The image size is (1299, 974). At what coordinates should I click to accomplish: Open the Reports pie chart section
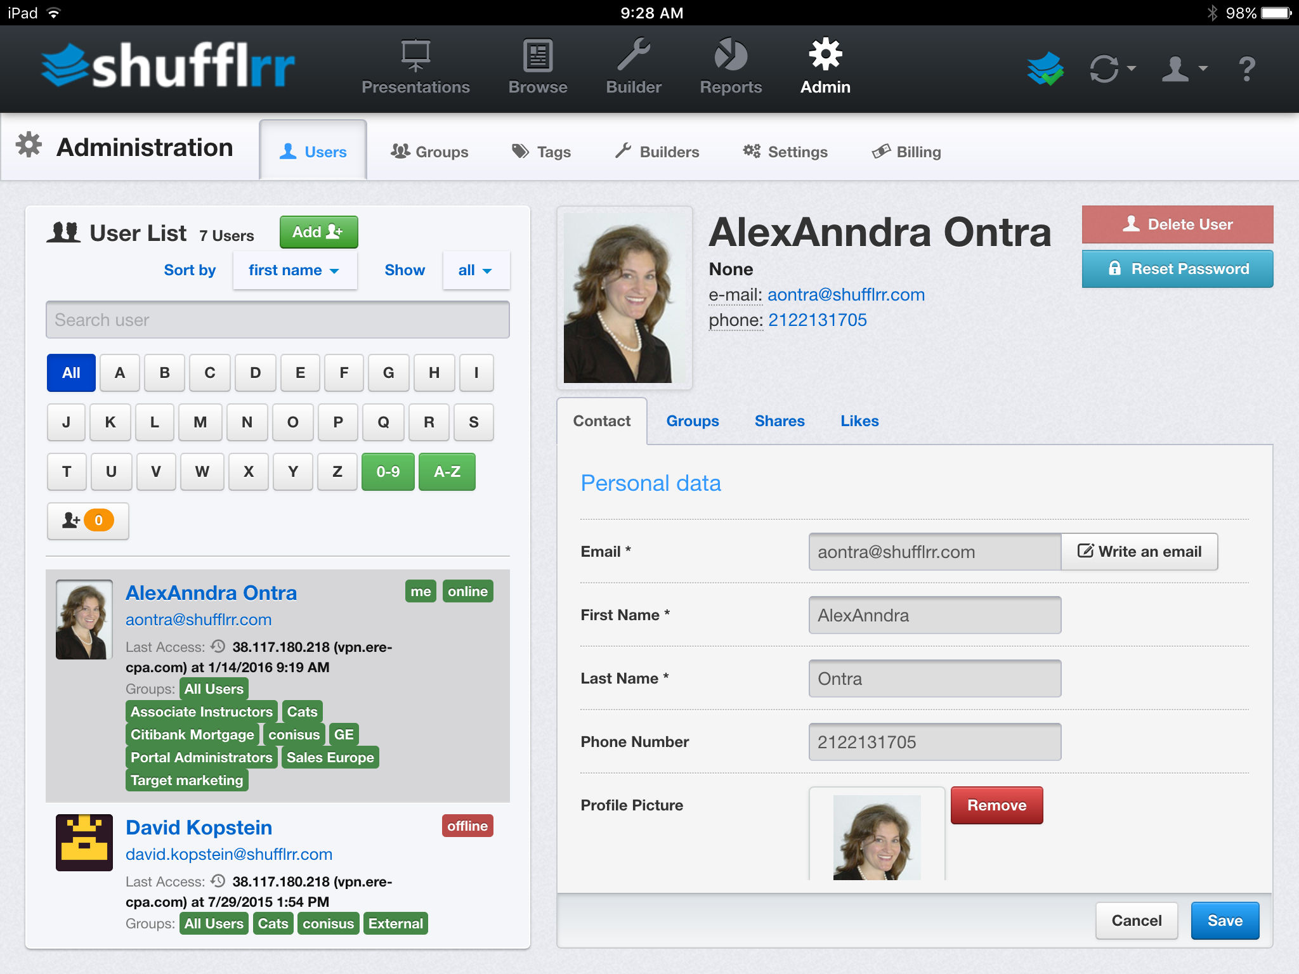[731, 67]
